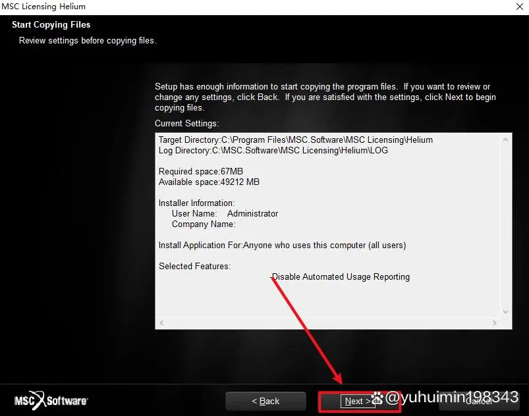
Task: Click the Company Name line
Action: point(204,224)
